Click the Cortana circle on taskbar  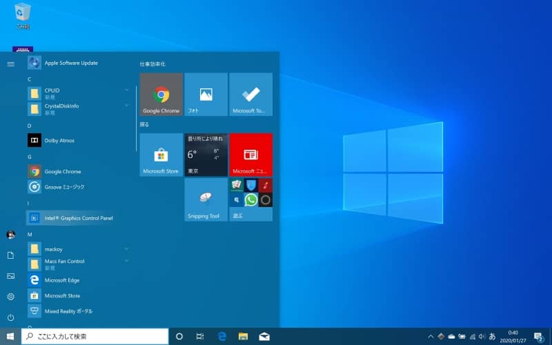click(179, 337)
